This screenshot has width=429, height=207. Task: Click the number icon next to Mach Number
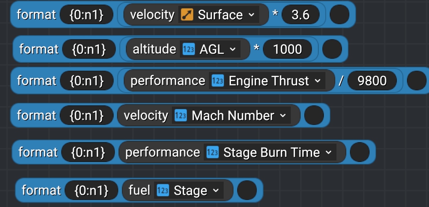(180, 115)
